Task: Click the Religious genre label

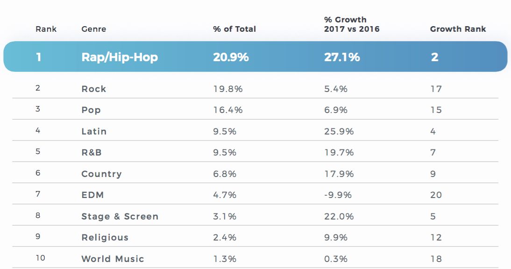Action: pos(105,238)
